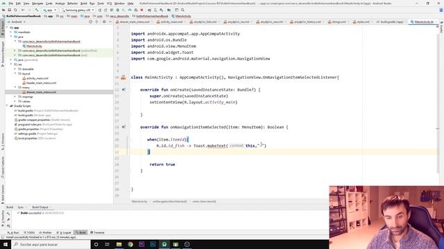Open the Android project view dropdown
The image size is (444, 249).
click(x=17, y=21)
